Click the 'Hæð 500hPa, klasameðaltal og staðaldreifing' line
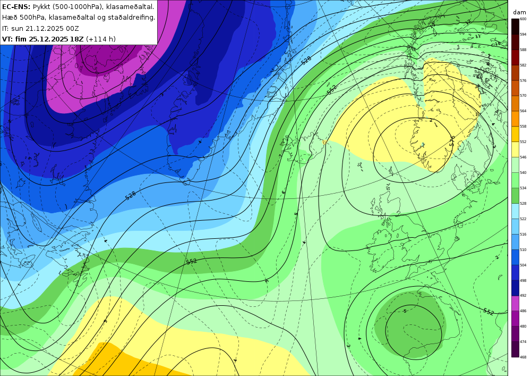Viewport: 531px width, 376px height. pyautogui.click(x=78, y=18)
